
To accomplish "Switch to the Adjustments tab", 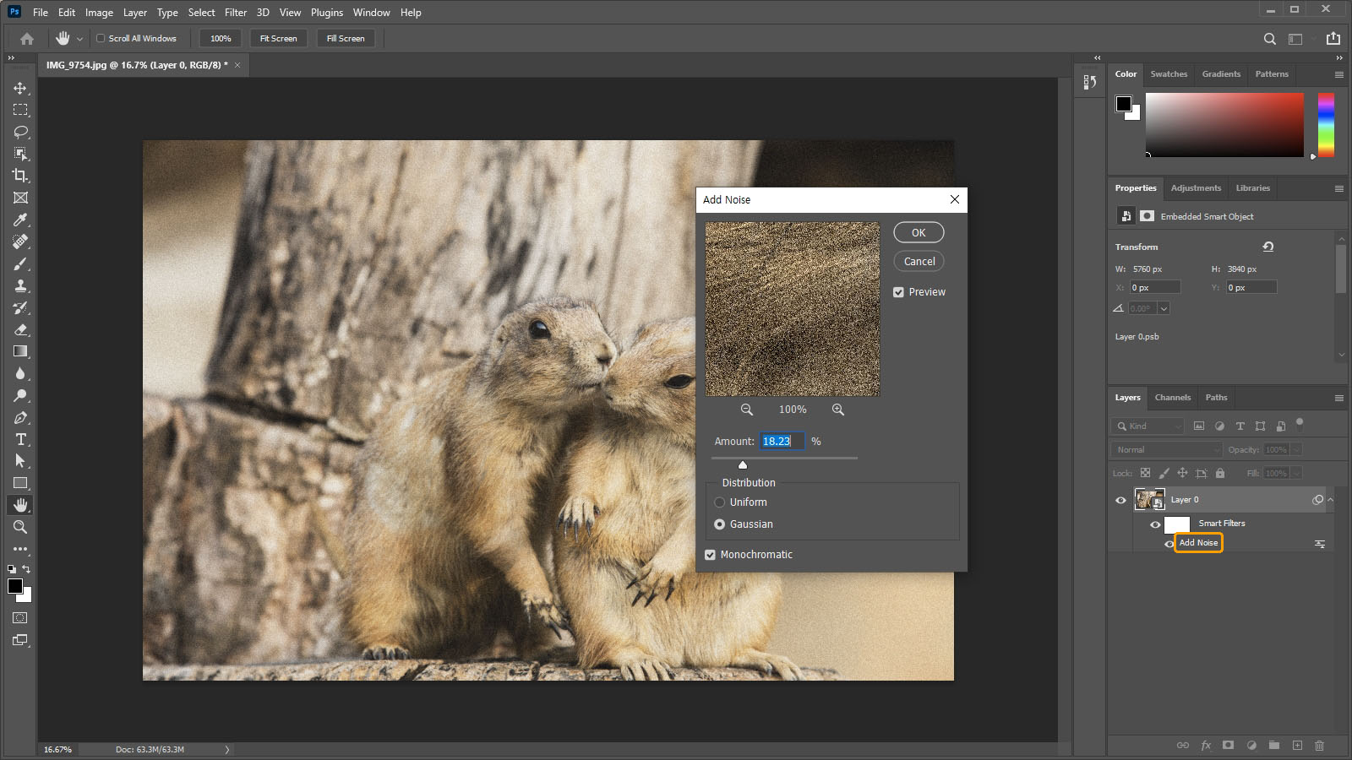I will pyautogui.click(x=1196, y=188).
